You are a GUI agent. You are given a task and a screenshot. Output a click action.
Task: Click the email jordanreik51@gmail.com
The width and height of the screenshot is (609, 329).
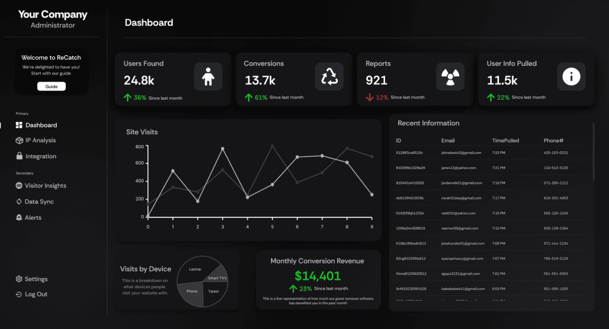(x=462, y=183)
